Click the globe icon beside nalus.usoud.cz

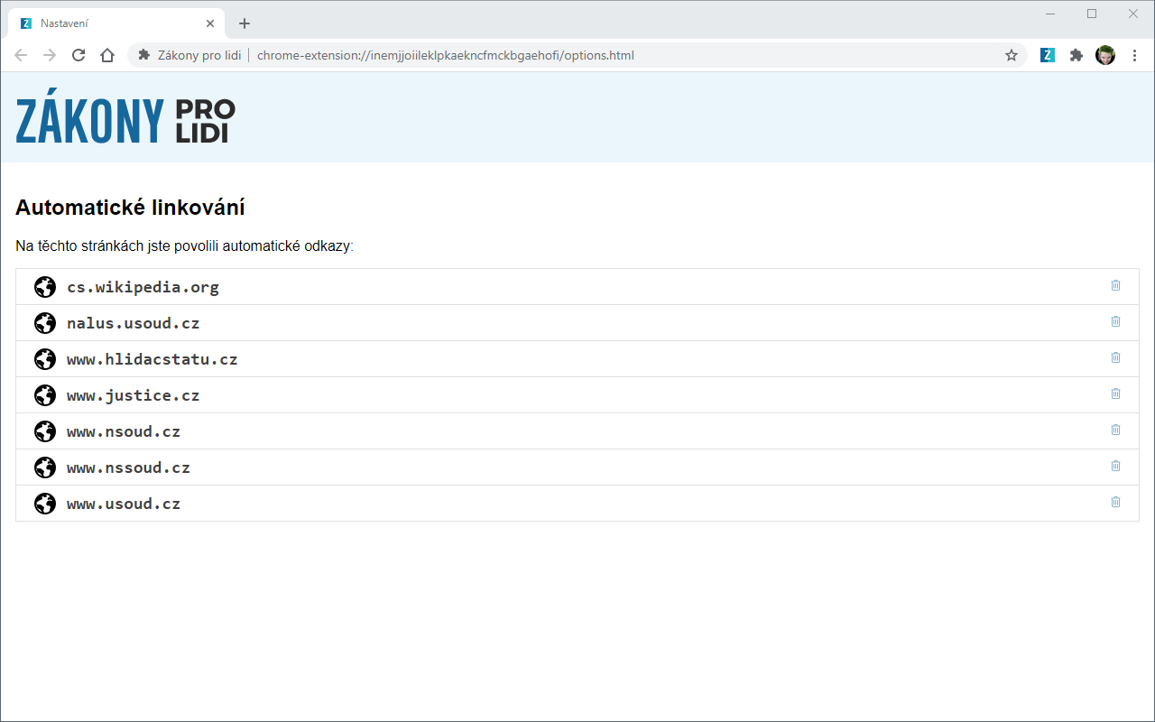[x=45, y=323]
